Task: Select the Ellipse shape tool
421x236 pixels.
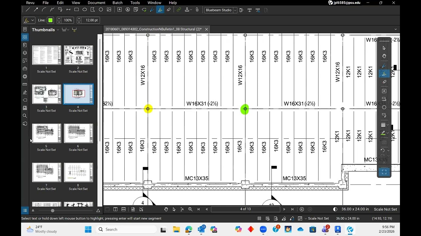Action: tap(85, 10)
